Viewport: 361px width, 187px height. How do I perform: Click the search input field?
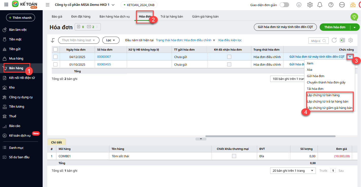pos(316,41)
